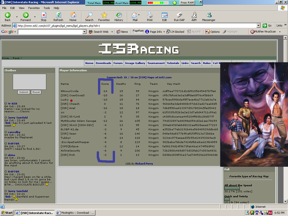Image resolution: width=288 pixels, height=216 pixels.
Task: Open the Mail button dropdown arrow
Action: 139,15
